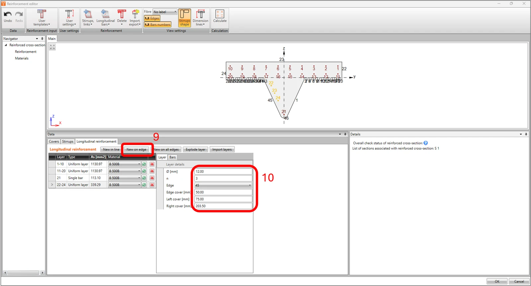Click the Left cover input field
This screenshot has height=286, width=531.
coord(223,199)
